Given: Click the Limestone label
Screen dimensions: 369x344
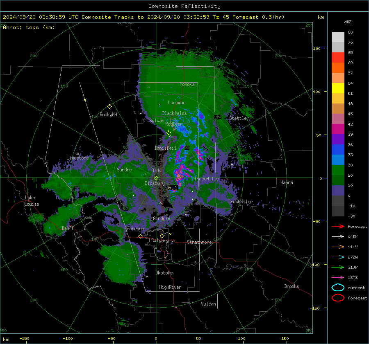Looking at the screenshot, I should tap(77, 158).
